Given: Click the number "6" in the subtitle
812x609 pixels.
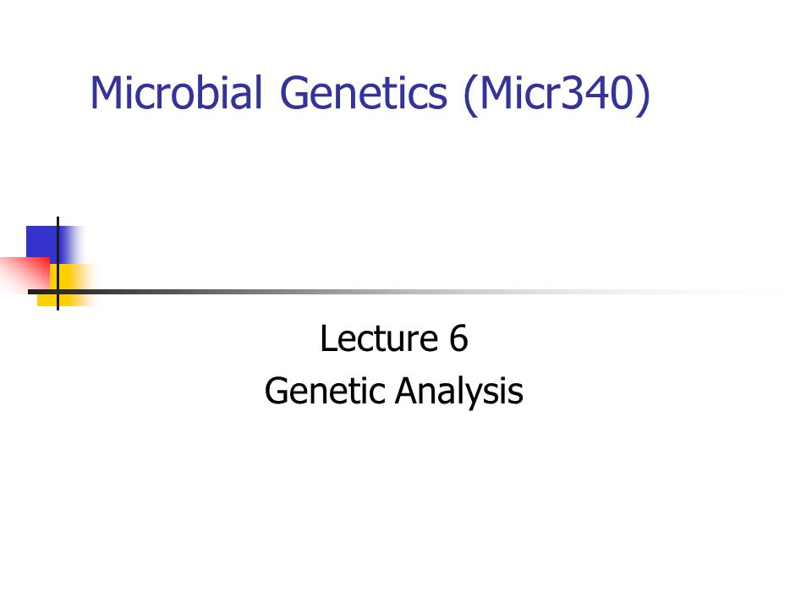Looking at the screenshot, I should 458,338.
